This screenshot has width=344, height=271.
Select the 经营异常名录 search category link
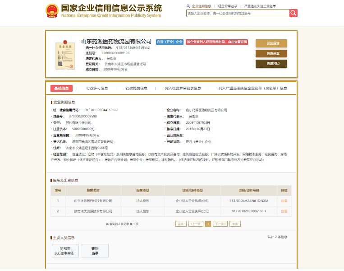[228, 6]
